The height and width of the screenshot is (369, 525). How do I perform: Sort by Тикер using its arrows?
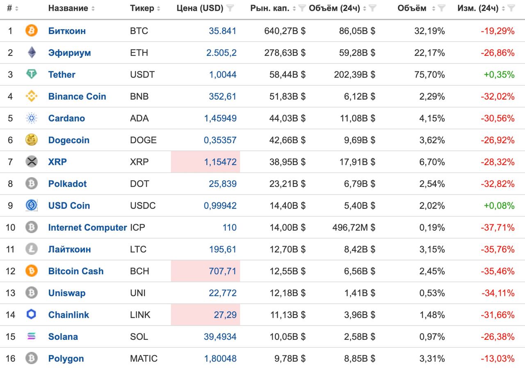(x=158, y=9)
